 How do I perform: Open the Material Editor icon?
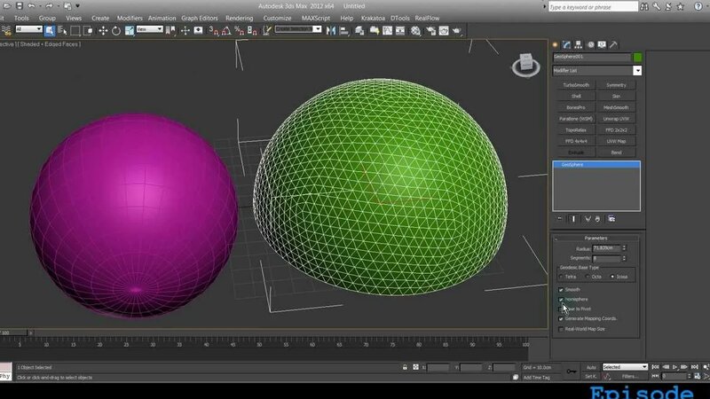pyautogui.click(x=415, y=31)
